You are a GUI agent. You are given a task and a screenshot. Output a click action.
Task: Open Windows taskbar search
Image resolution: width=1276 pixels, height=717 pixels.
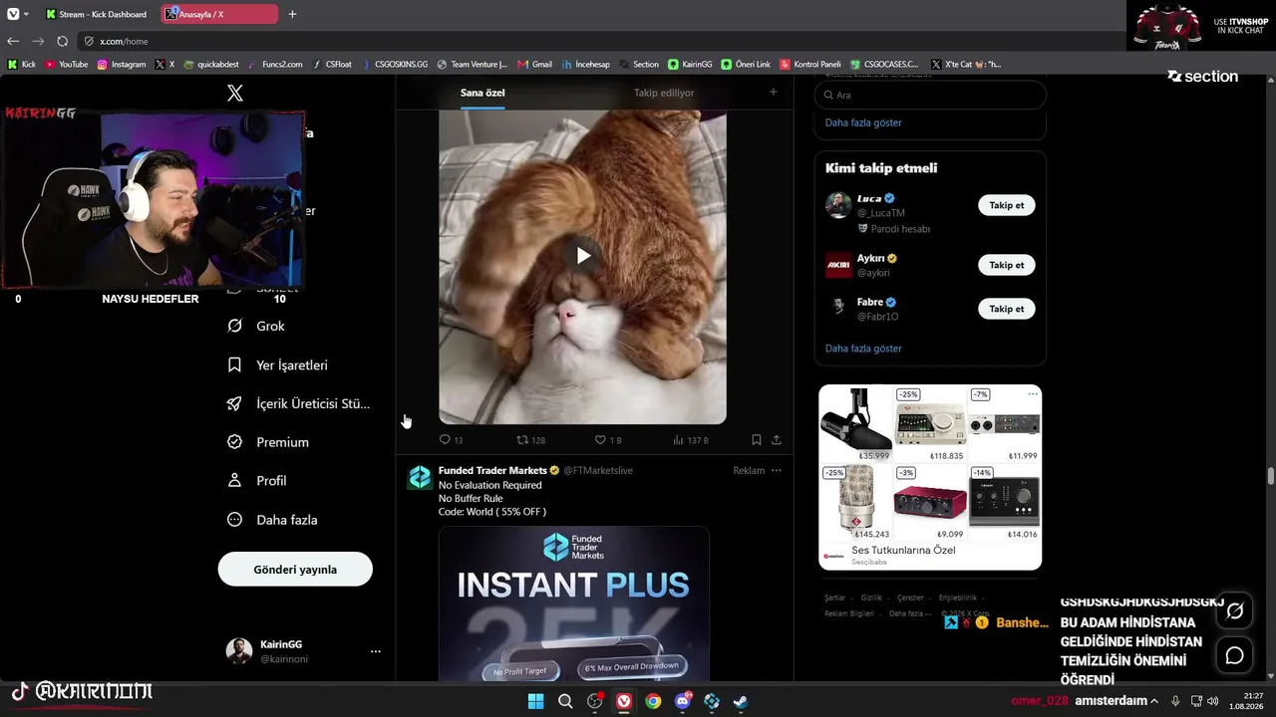pos(565,701)
